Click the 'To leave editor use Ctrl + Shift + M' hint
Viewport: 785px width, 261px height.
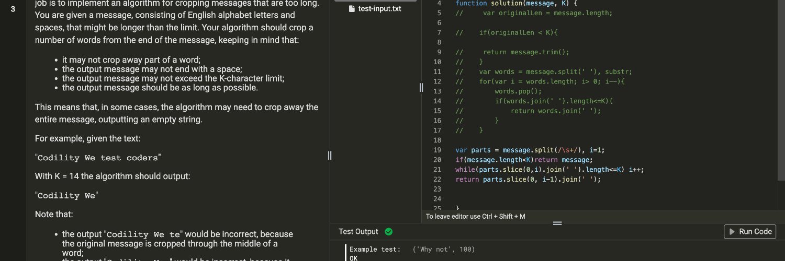(x=476, y=216)
